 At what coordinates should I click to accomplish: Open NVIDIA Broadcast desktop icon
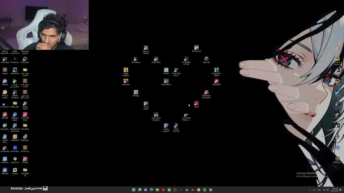(x=15, y=94)
